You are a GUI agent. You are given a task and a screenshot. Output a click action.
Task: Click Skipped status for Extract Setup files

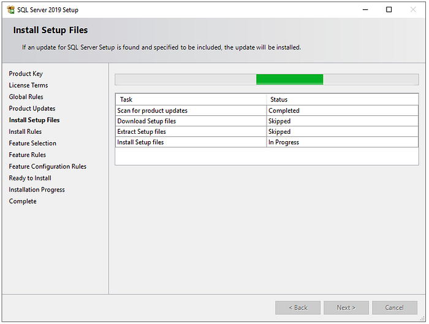(x=343, y=132)
